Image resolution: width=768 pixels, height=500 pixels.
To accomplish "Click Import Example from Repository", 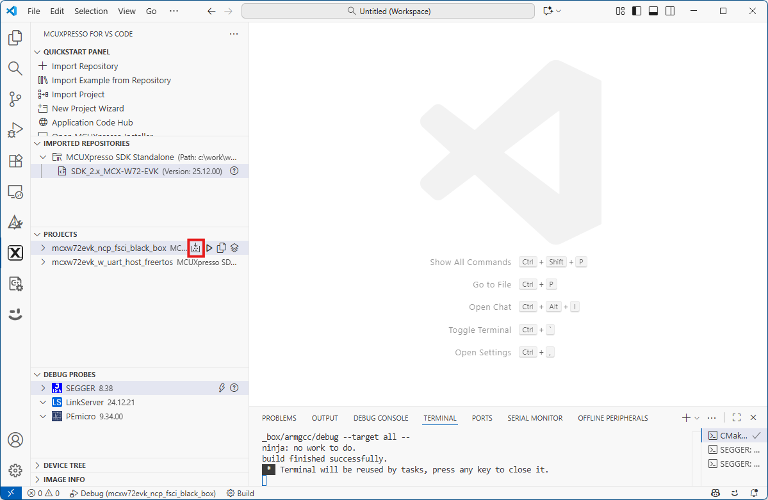I will (x=111, y=80).
